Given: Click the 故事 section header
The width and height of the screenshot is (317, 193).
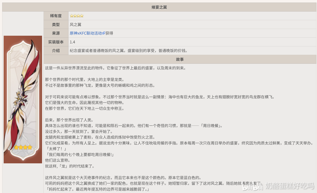Looking at the screenshot, I should pyautogui.click(x=180, y=59).
